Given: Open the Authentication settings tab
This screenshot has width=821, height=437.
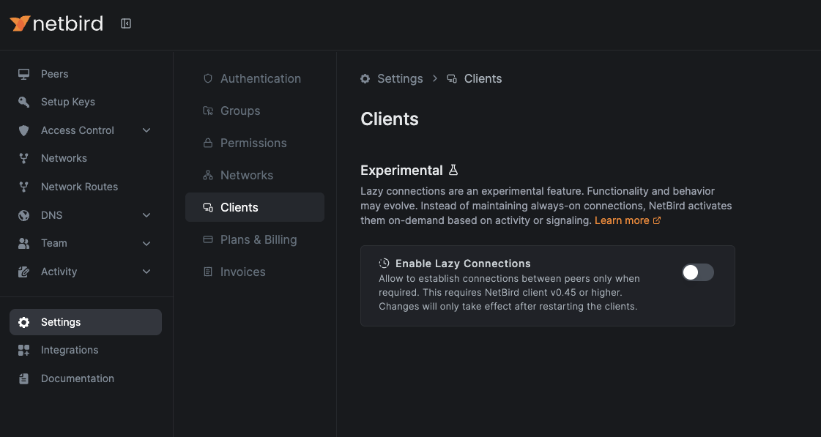Looking at the screenshot, I should [260, 78].
